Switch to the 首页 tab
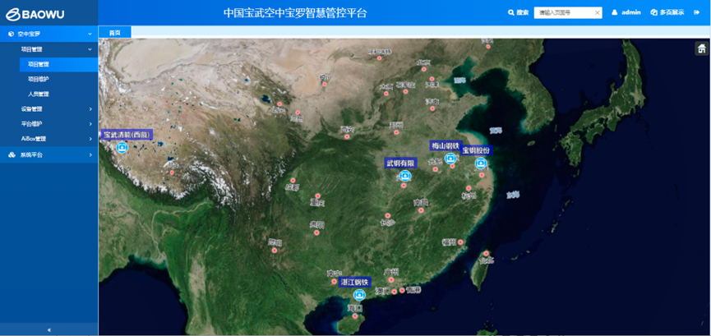This screenshot has height=336, width=711. click(115, 32)
